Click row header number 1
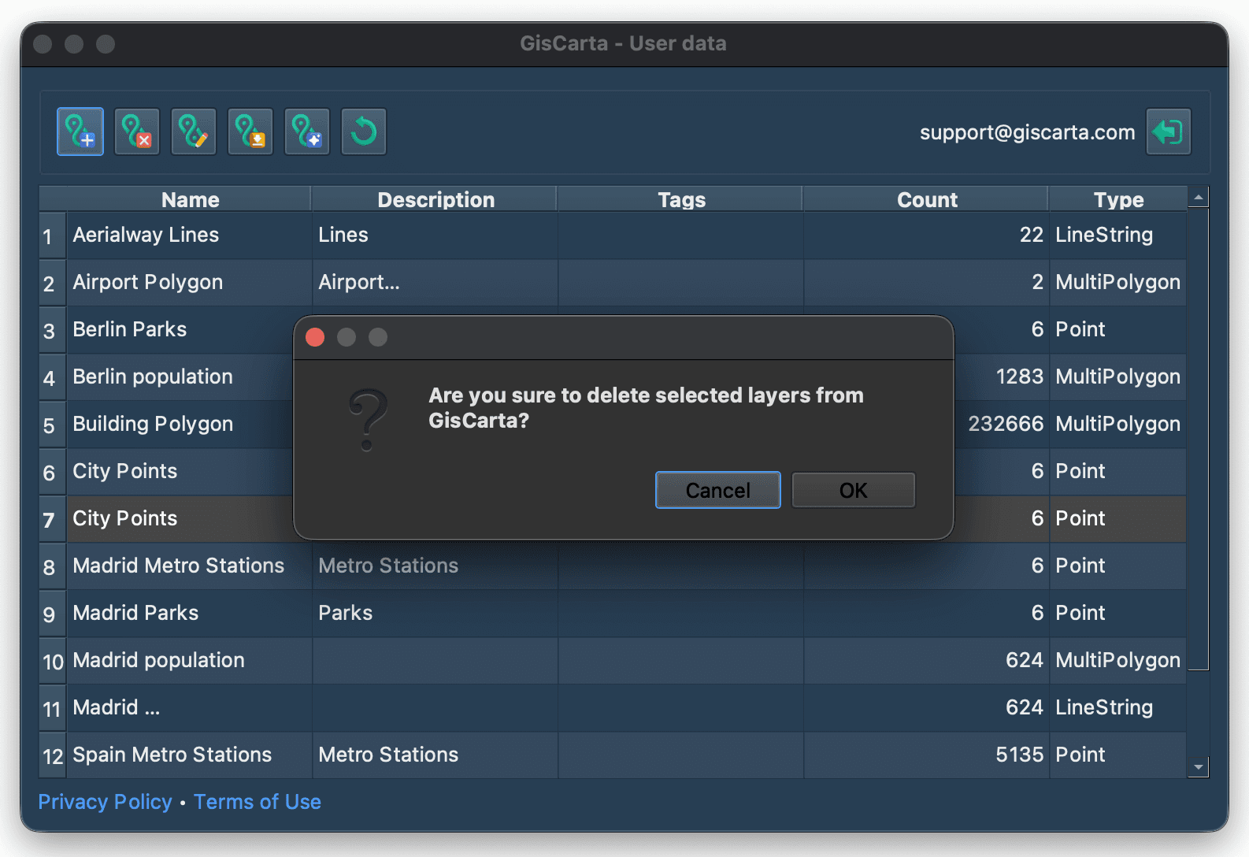 tap(52, 236)
